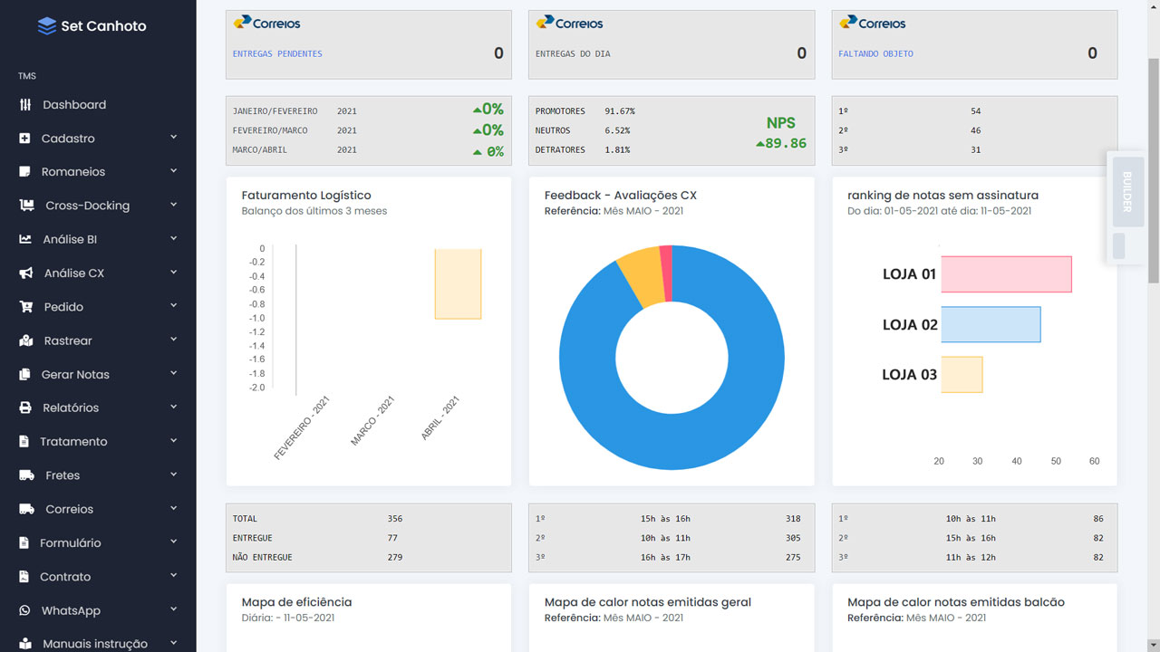This screenshot has width=1160, height=652.
Task: Expand the Fretes menu chevron
Action: (x=173, y=475)
